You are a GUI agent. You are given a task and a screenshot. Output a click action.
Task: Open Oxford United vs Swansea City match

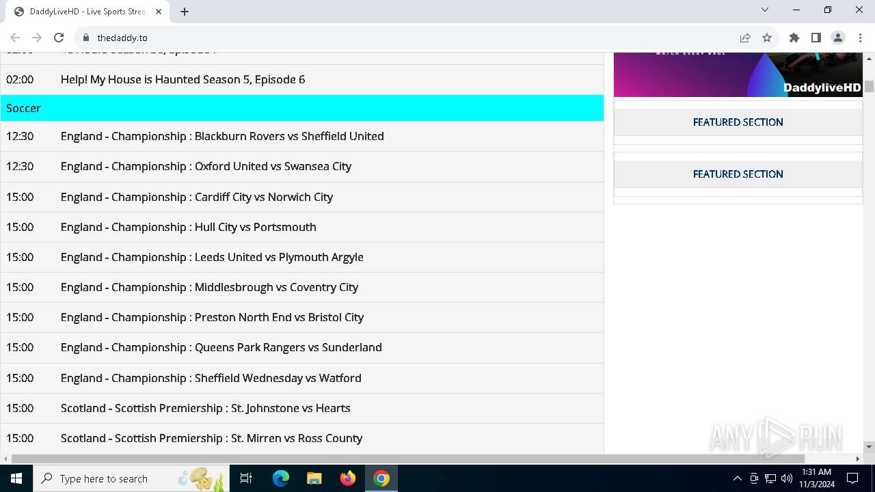[301, 166]
